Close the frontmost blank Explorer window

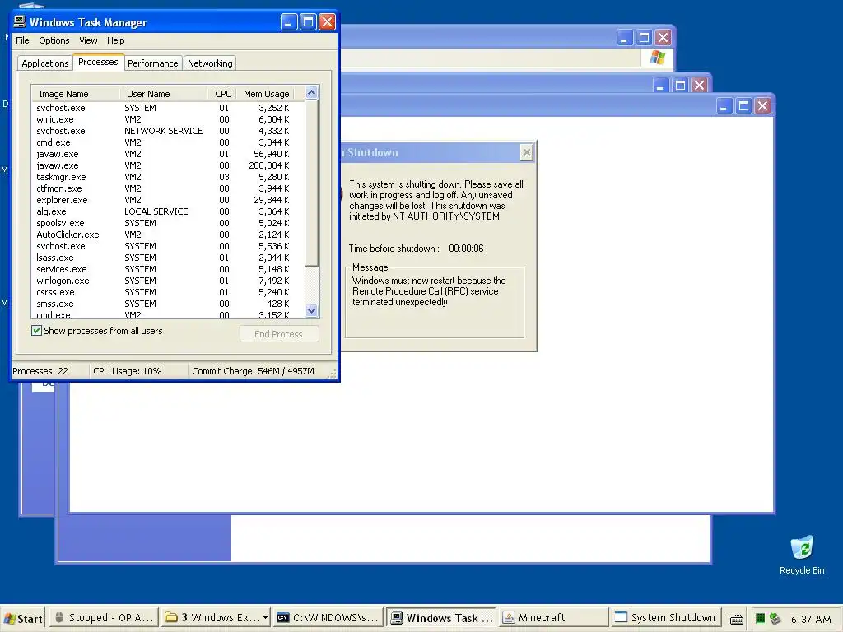pos(762,106)
